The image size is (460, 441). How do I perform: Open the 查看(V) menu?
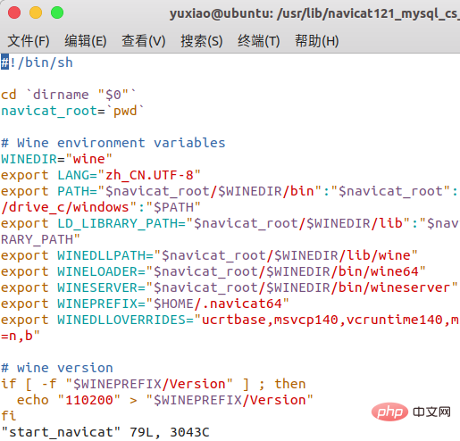coord(143,41)
